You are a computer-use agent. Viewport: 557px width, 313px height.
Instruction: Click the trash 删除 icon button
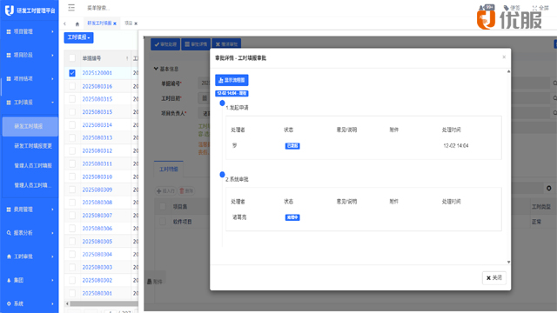point(185,191)
